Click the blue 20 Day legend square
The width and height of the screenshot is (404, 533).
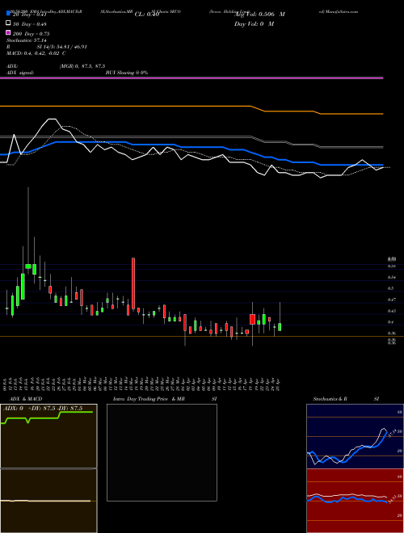point(8,13)
